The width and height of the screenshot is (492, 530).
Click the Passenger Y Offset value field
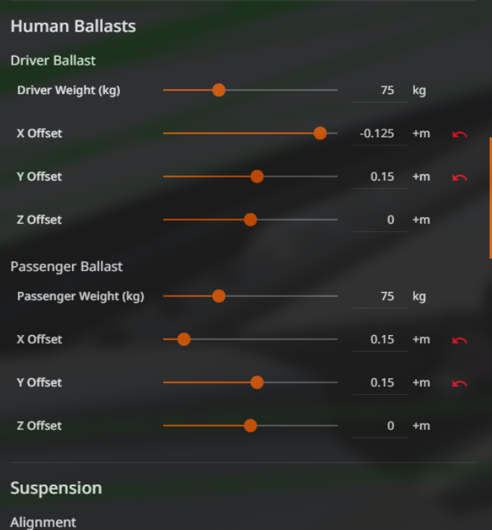pos(381,383)
